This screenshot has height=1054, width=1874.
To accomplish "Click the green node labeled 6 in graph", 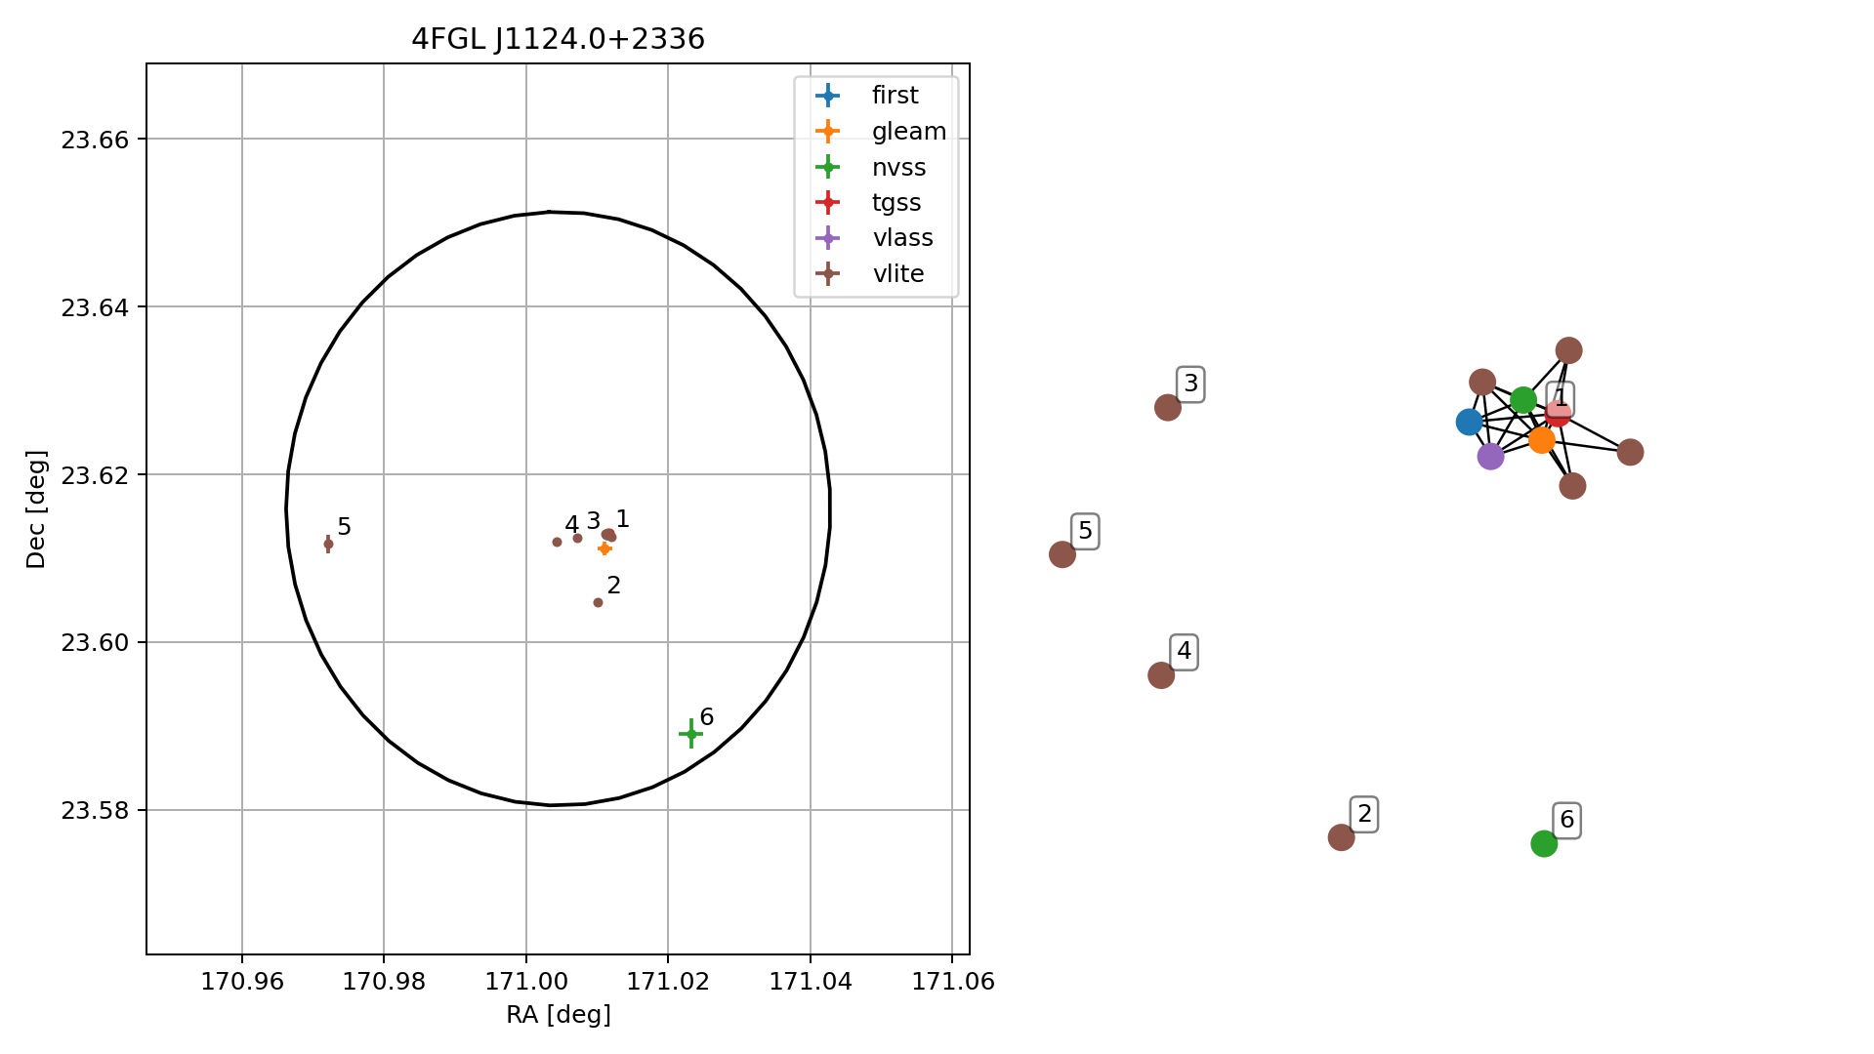I will (1544, 843).
